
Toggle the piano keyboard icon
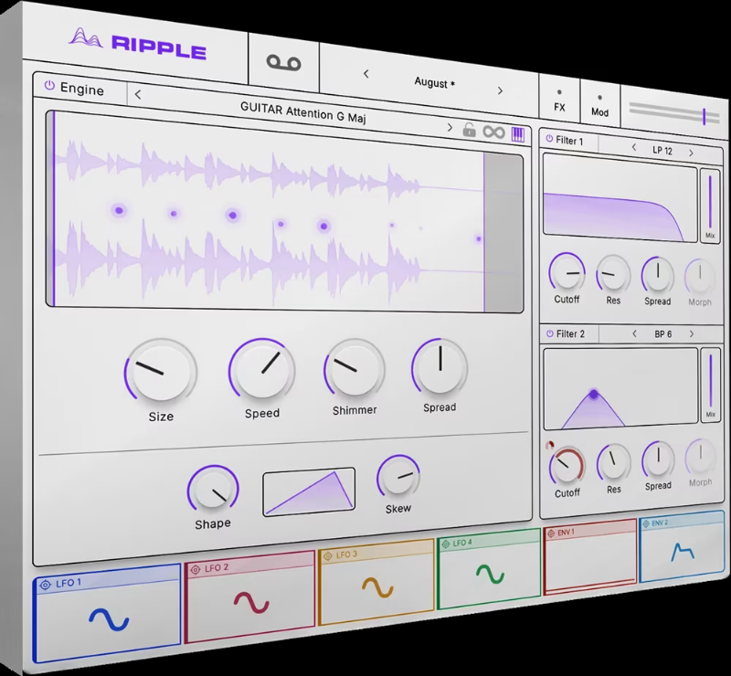(x=518, y=134)
